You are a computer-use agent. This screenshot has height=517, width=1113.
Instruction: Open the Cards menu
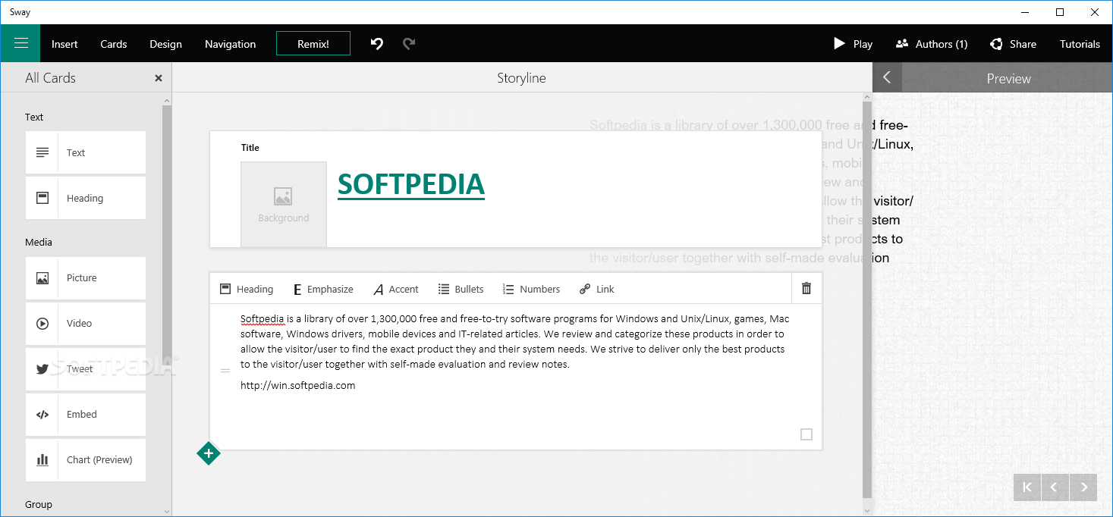point(114,44)
